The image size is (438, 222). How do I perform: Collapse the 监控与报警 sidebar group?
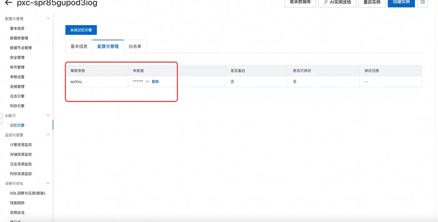tap(48, 135)
